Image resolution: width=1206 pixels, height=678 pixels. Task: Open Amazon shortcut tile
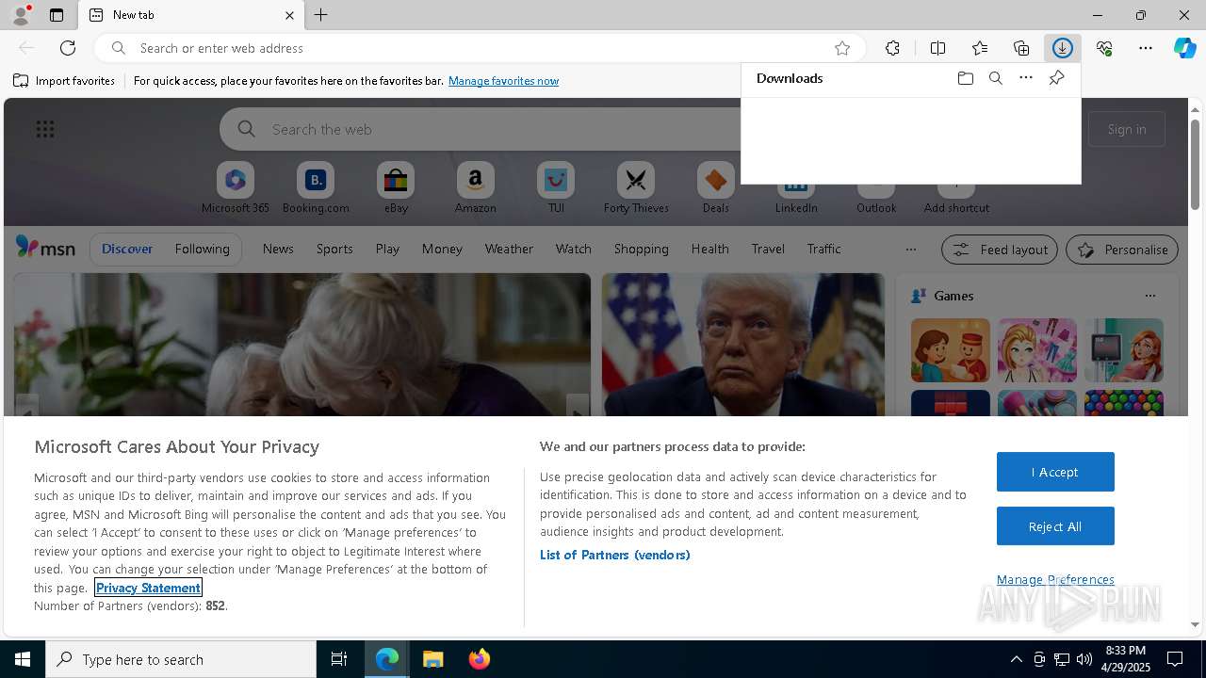tap(475, 188)
